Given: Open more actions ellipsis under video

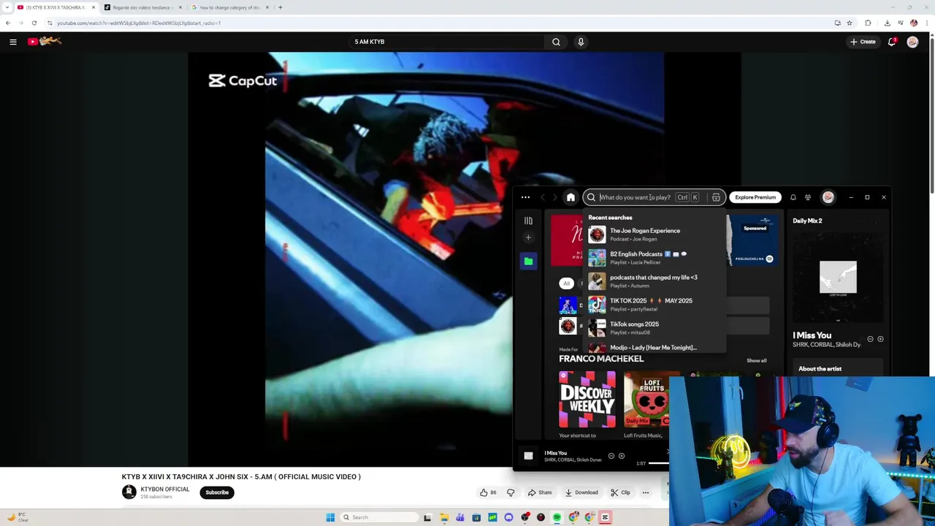Looking at the screenshot, I should (x=646, y=492).
